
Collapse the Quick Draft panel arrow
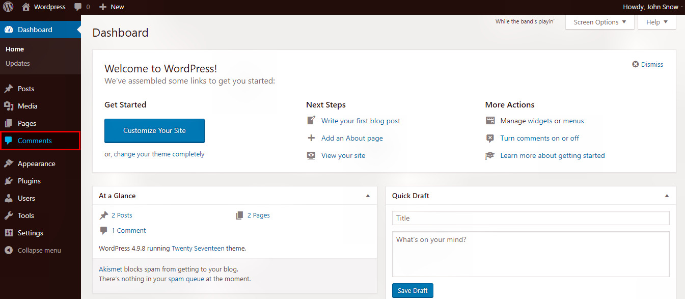pos(667,196)
